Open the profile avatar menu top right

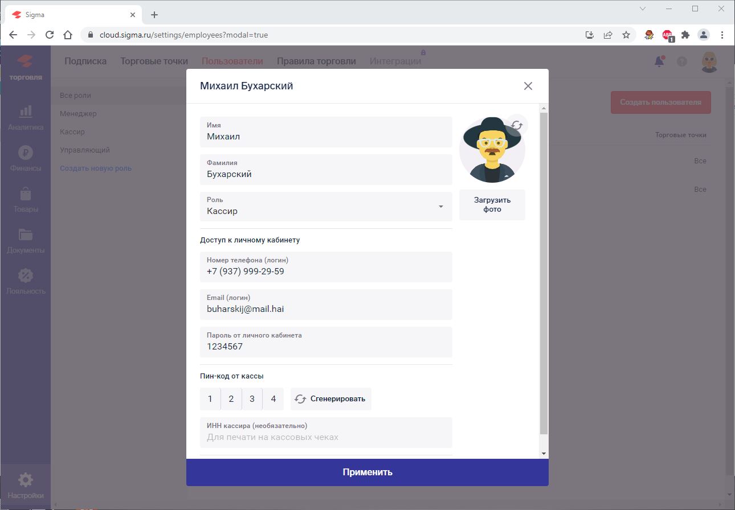point(708,61)
